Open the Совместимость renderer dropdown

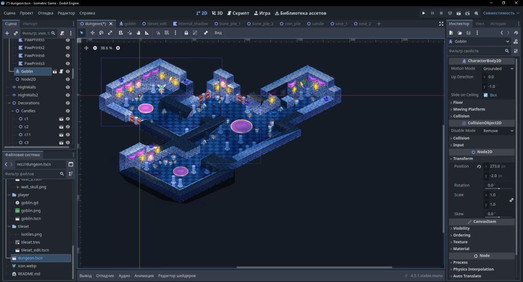click(x=502, y=13)
